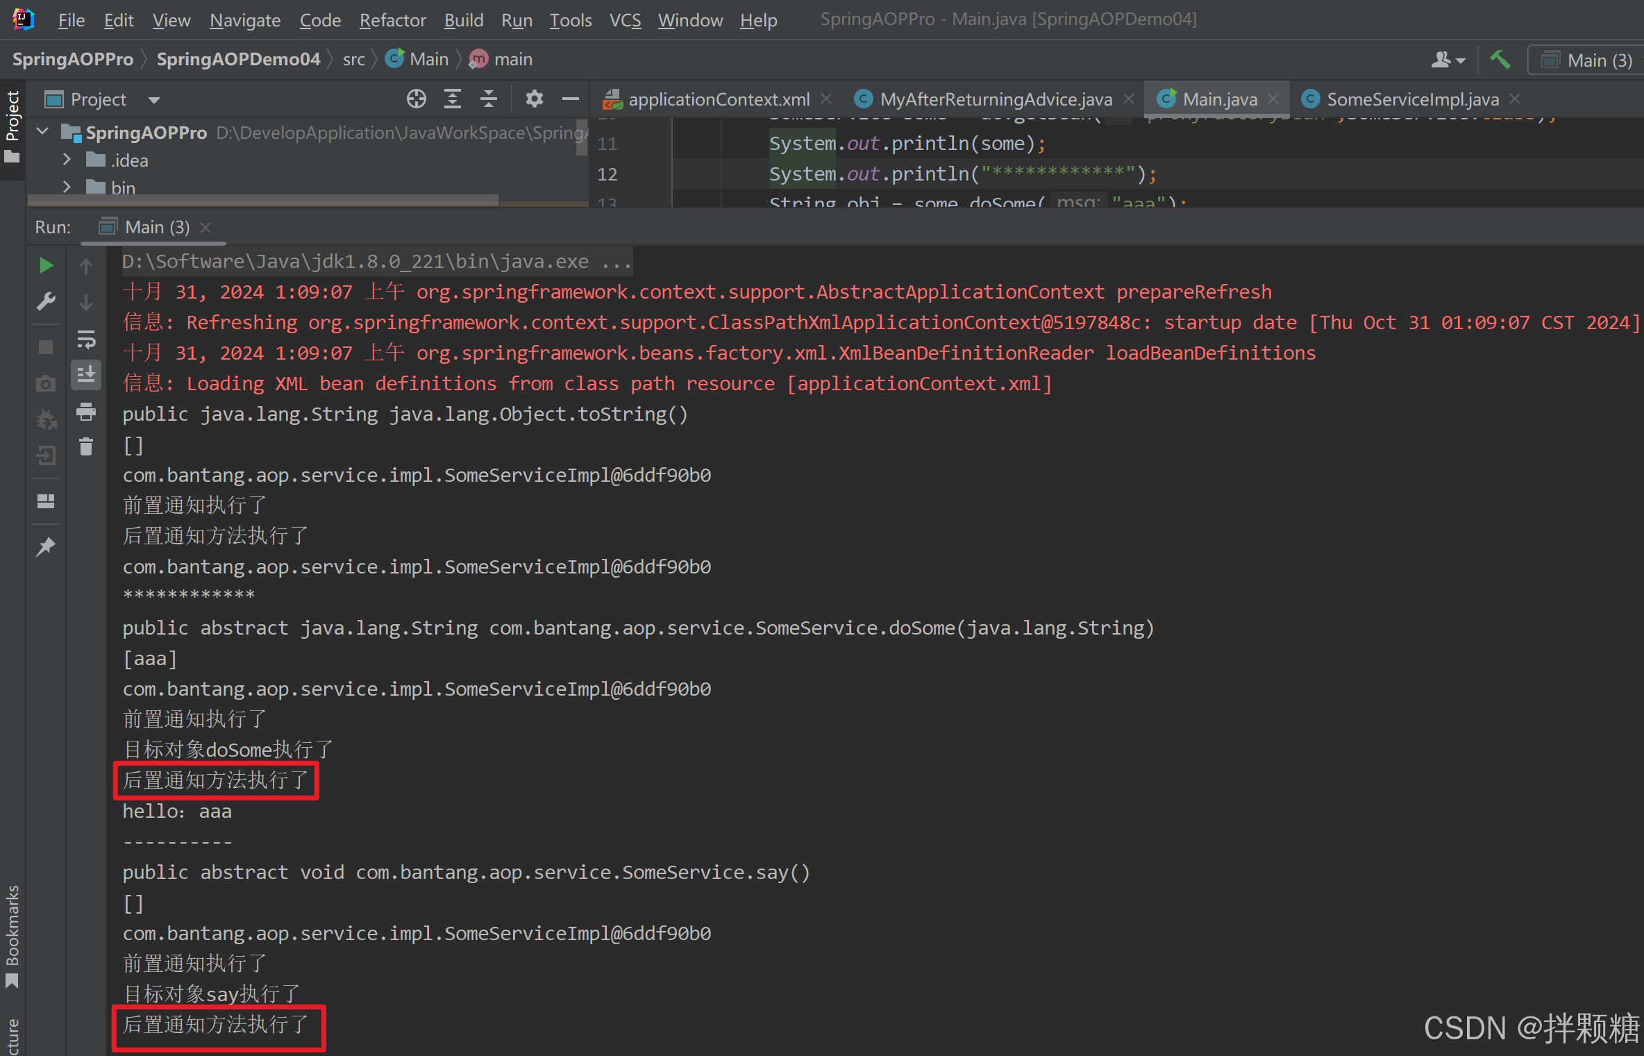This screenshot has height=1056, width=1644.
Task: Click SpringAOPDemo04 in breadcrumb
Action: tap(238, 60)
